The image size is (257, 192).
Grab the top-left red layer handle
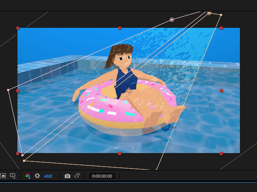pyautogui.click(x=18, y=28)
